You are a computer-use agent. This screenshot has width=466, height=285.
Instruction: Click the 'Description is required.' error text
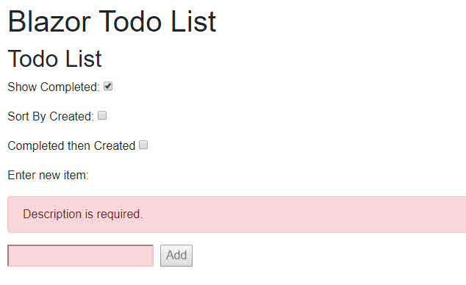pyautogui.click(x=82, y=214)
